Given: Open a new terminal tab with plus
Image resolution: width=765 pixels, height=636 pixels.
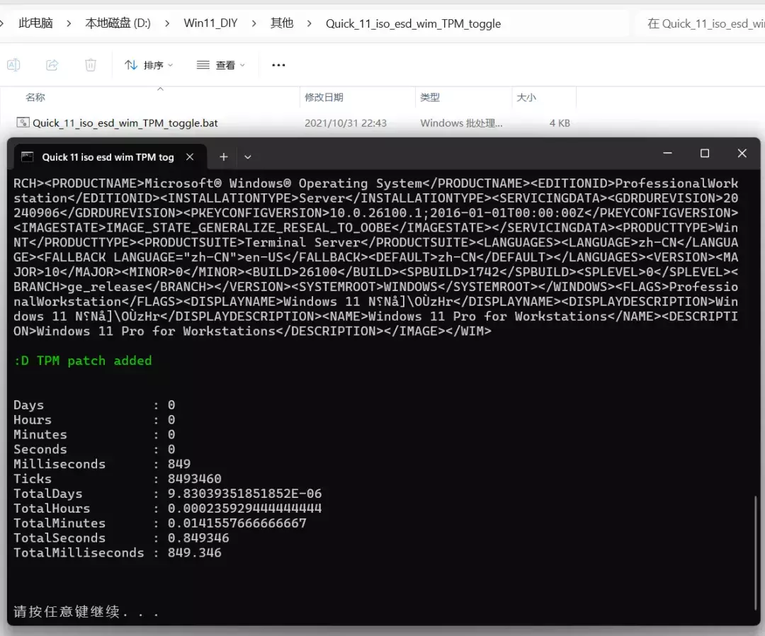Looking at the screenshot, I should pos(223,157).
